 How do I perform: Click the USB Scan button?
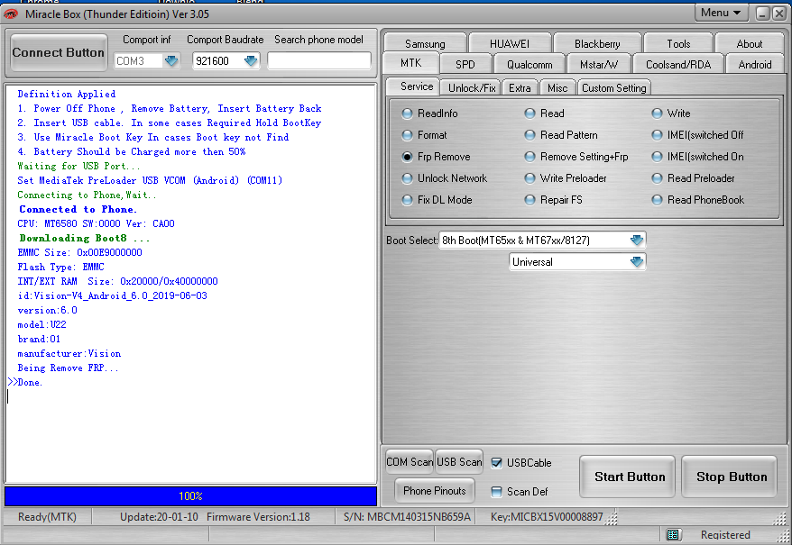pyautogui.click(x=459, y=462)
